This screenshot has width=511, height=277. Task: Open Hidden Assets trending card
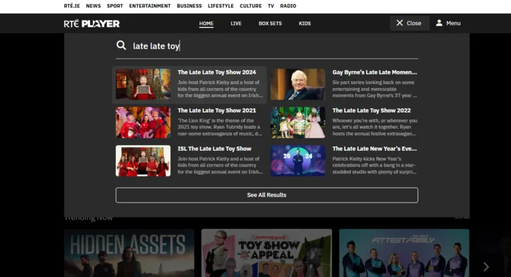[x=129, y=253]
